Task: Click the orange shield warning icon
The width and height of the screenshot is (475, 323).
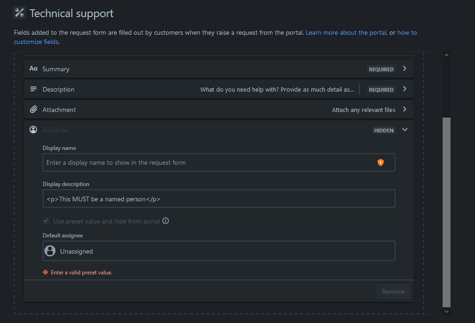Action: click(x=380, y=163)
